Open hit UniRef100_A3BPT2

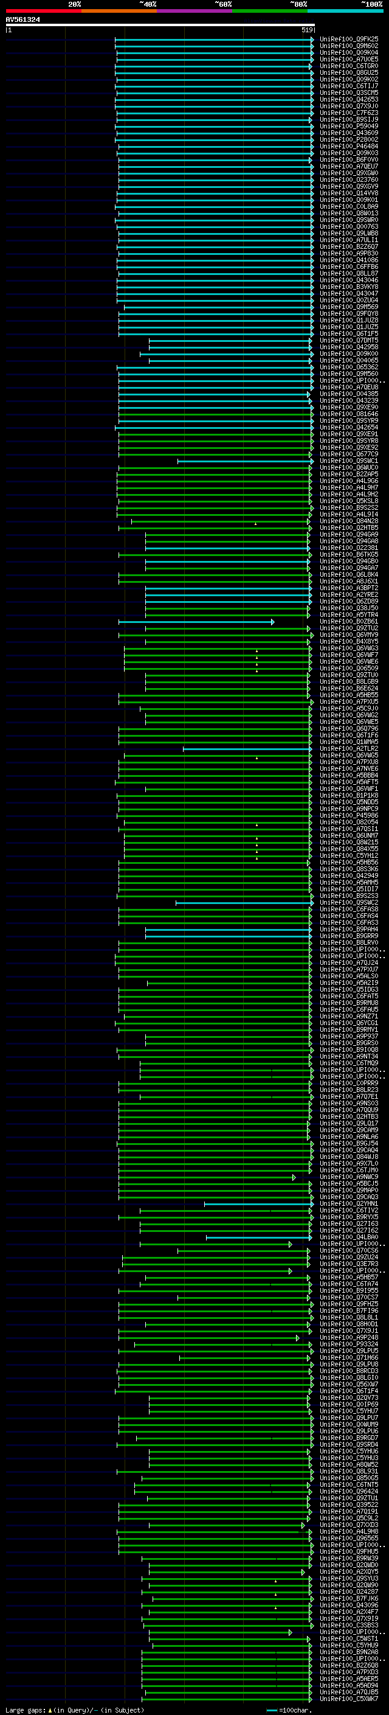(x=349, y=588)
